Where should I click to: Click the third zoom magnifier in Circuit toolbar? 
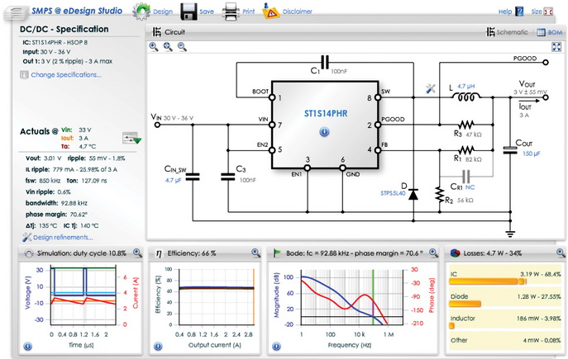(182, 47)
